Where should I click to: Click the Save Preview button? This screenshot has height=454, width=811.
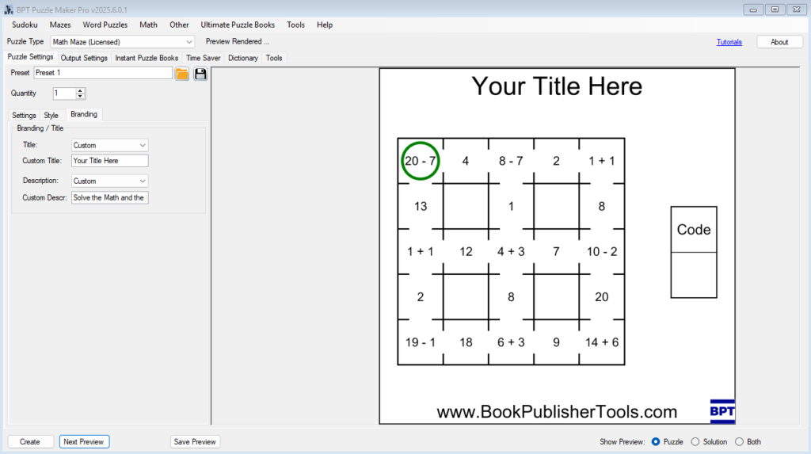point(195,441)
